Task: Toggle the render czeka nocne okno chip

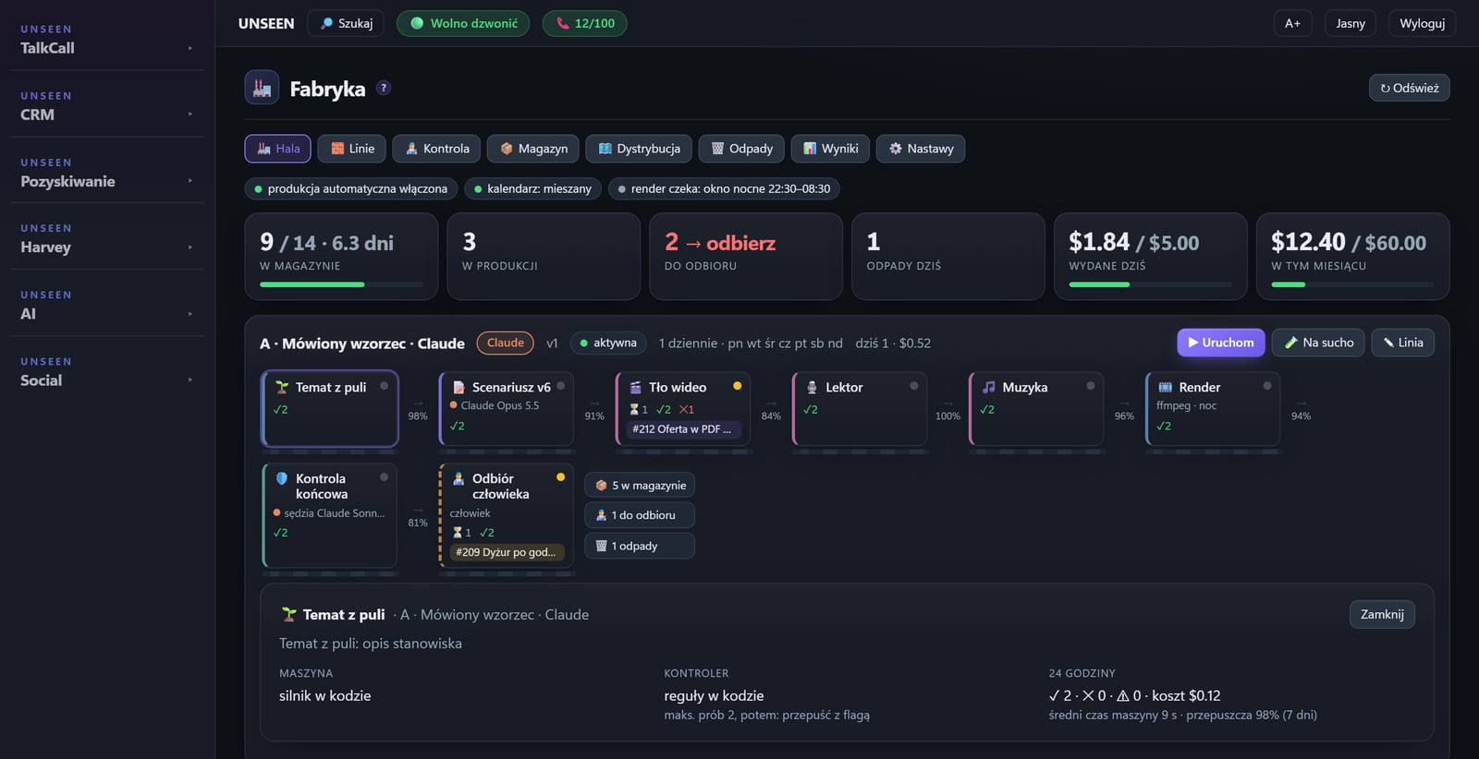Action: coord(724,188)
